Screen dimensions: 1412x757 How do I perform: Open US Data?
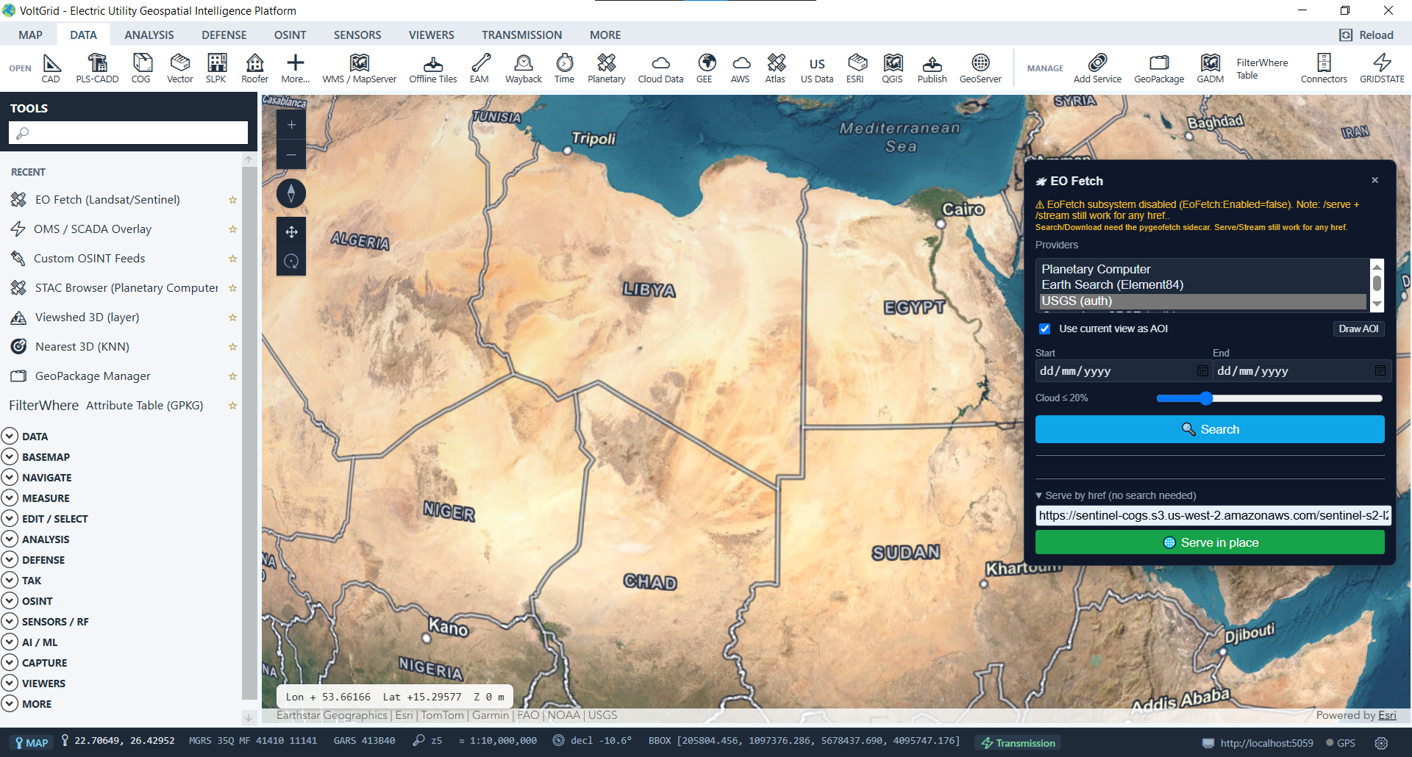817,68
